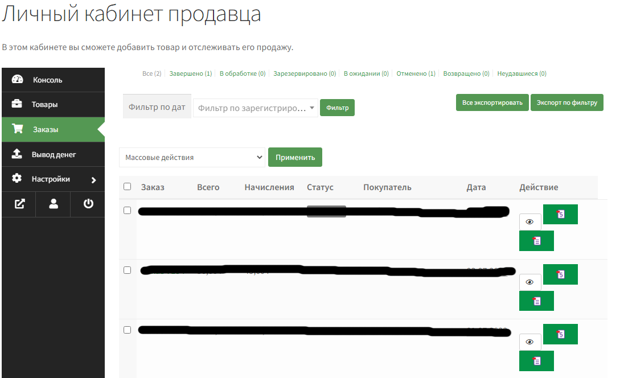The image size is (624, 378).
Task: Filter orders by Завершено status link
Action: (x=190, y=74)
